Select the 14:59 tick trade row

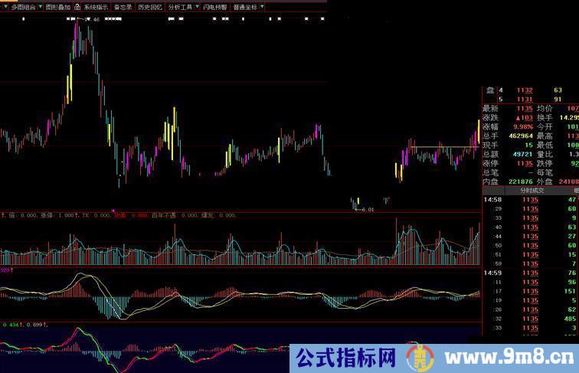pyautogui.click(x=531, y=273)
